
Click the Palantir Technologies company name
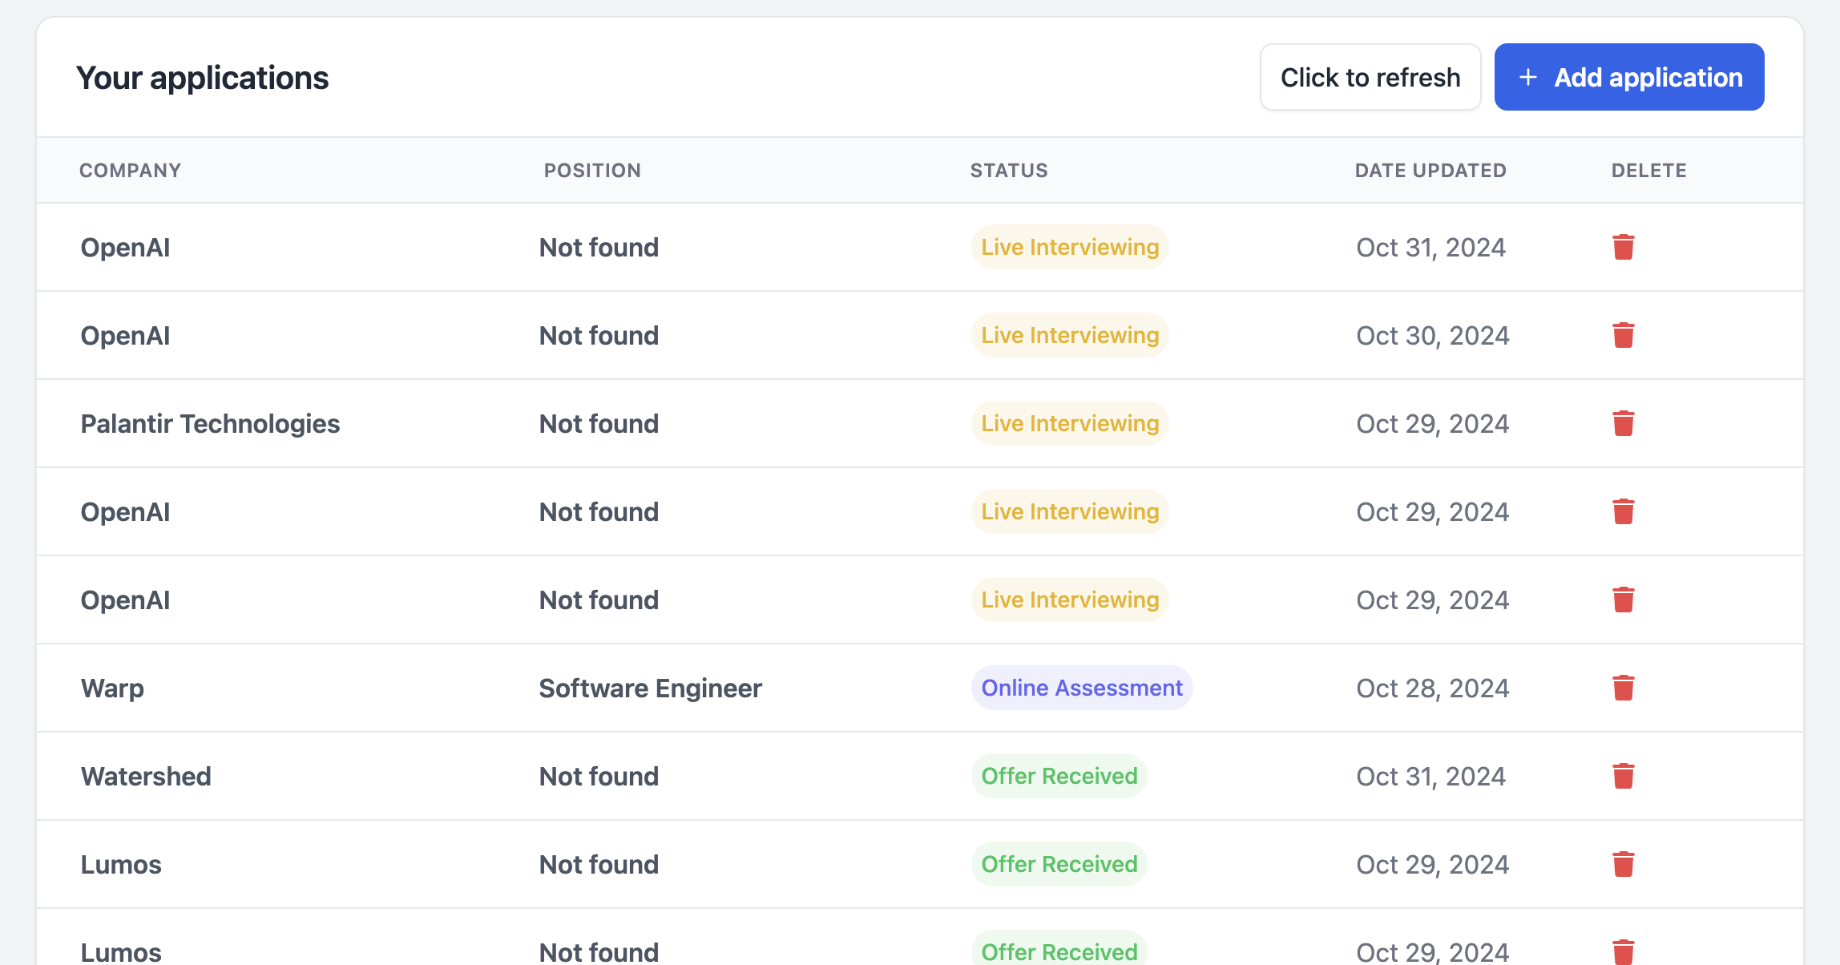210,423
